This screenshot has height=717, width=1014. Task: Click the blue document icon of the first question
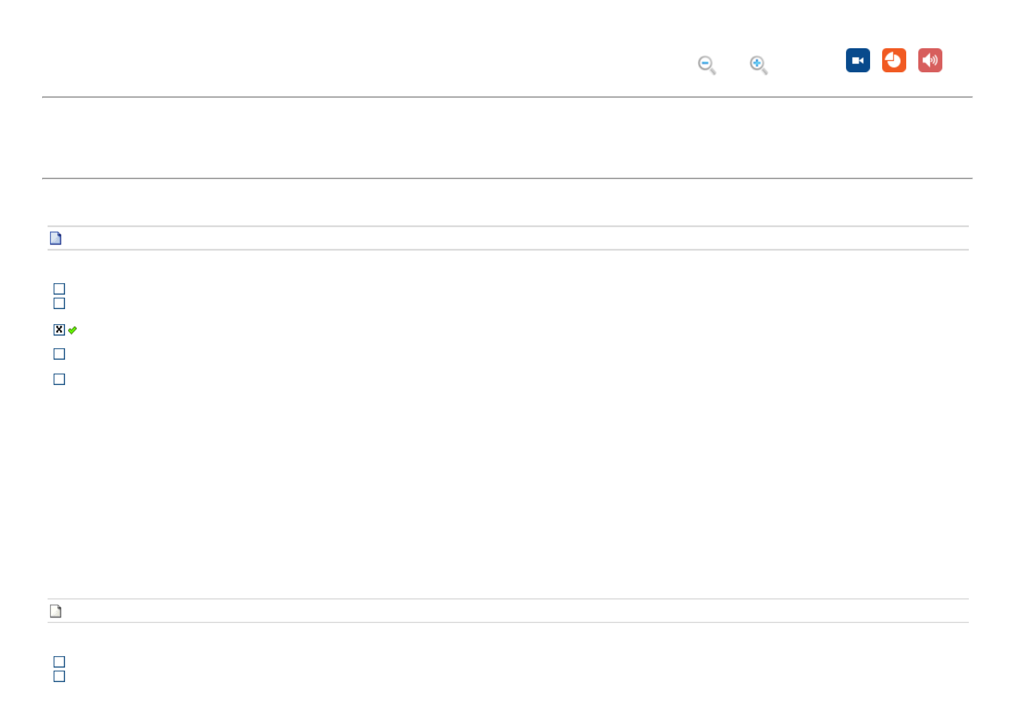[55, 239]
